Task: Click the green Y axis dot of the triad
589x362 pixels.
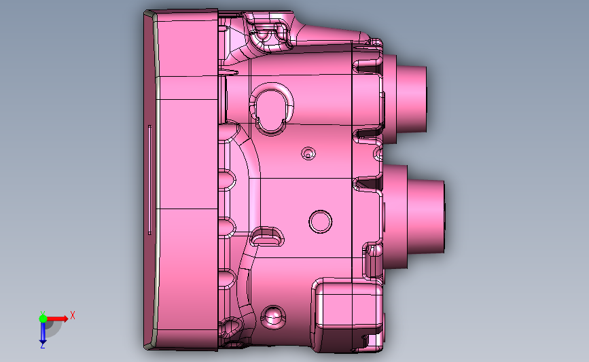Action: 43,319
